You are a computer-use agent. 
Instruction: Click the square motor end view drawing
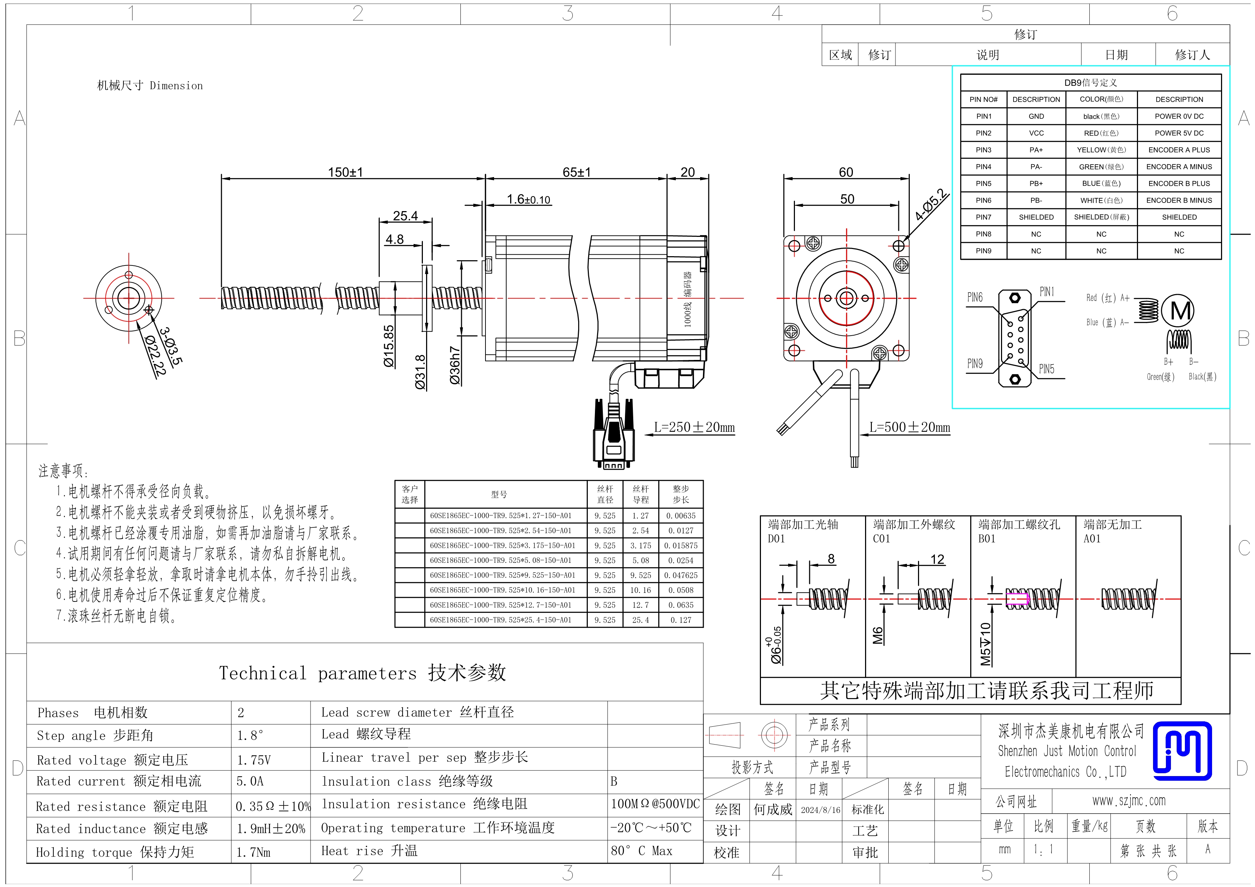846,298
